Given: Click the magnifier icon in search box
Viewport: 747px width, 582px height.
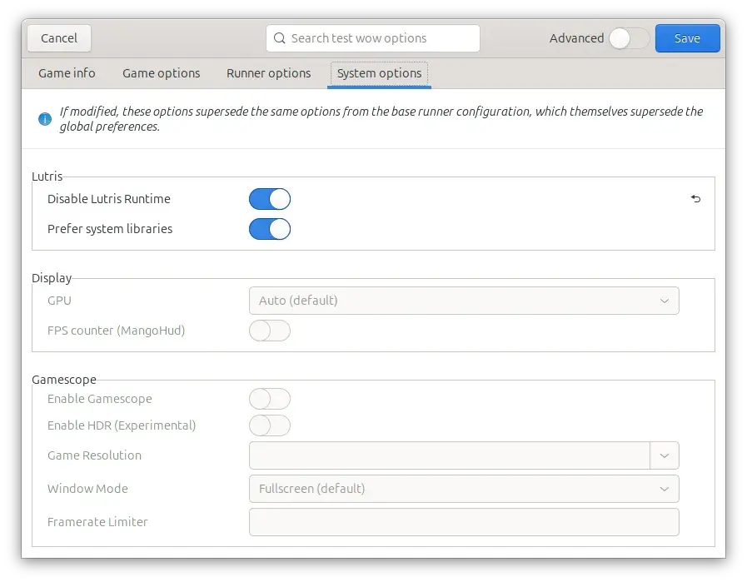Looking at the screenshot, I should (x=279, y=38).
